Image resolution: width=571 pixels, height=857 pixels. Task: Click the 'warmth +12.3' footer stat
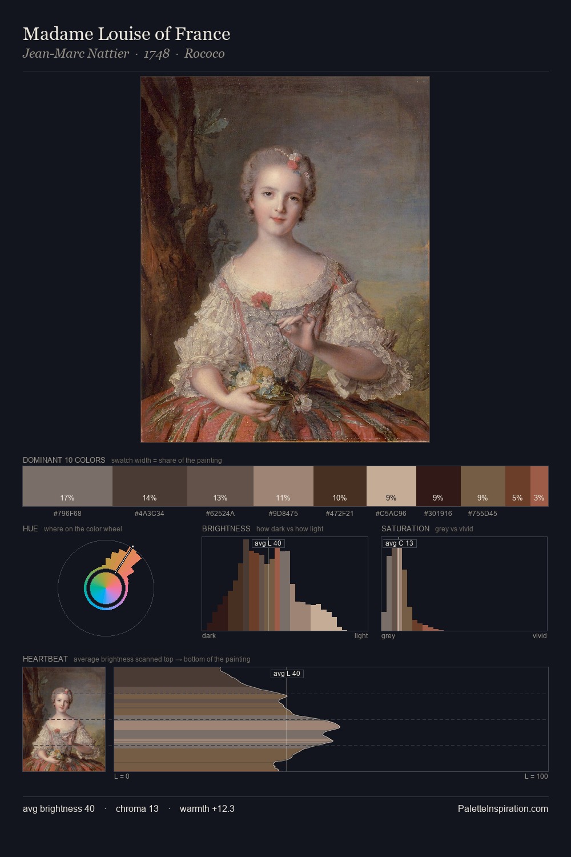coord(207,808)
